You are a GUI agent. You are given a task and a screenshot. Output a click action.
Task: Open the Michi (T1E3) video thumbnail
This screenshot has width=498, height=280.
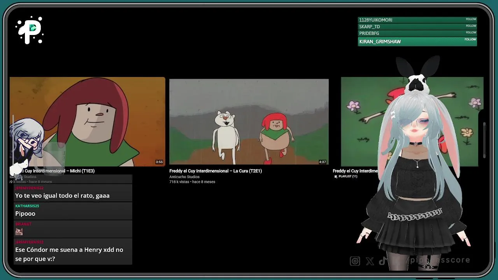pyautogui.click(x=88, y=122)
